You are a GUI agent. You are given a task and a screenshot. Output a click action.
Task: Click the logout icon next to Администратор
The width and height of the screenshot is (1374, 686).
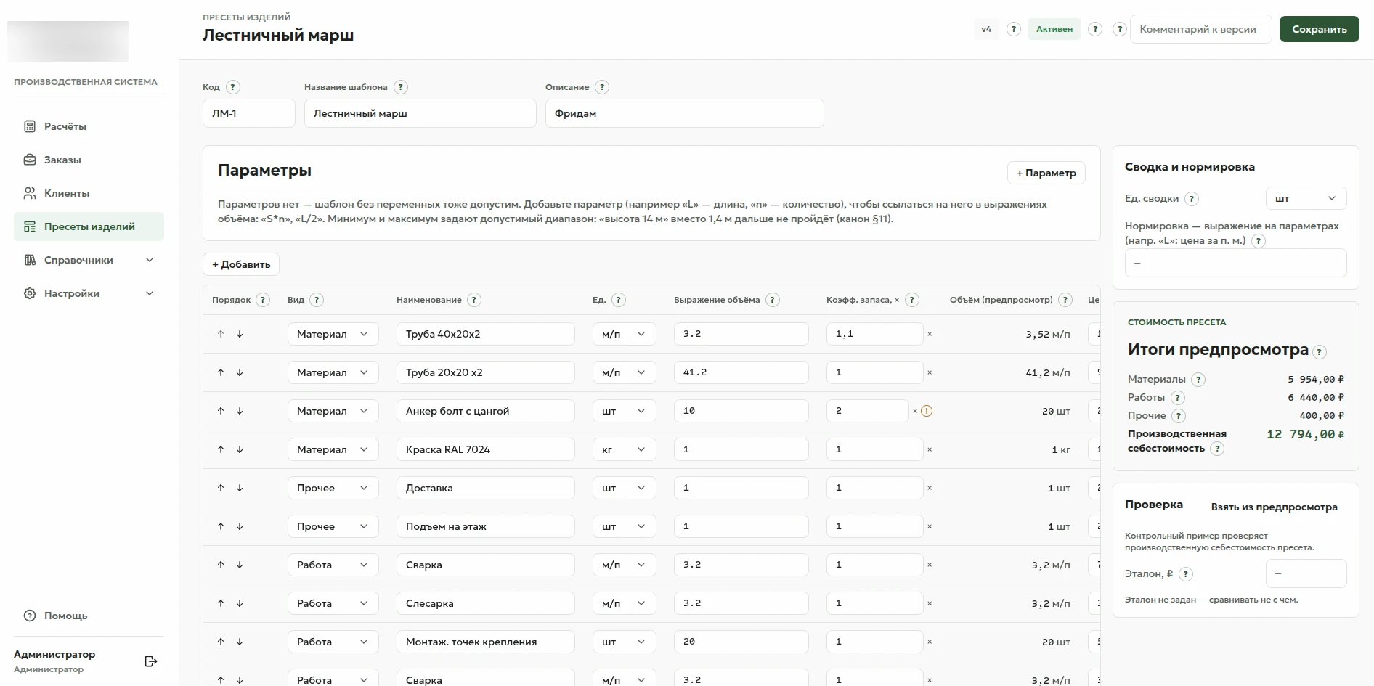pos(151,661)
